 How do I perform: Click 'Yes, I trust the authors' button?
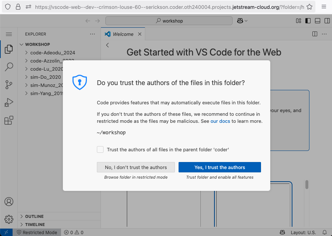pos(220,167)
